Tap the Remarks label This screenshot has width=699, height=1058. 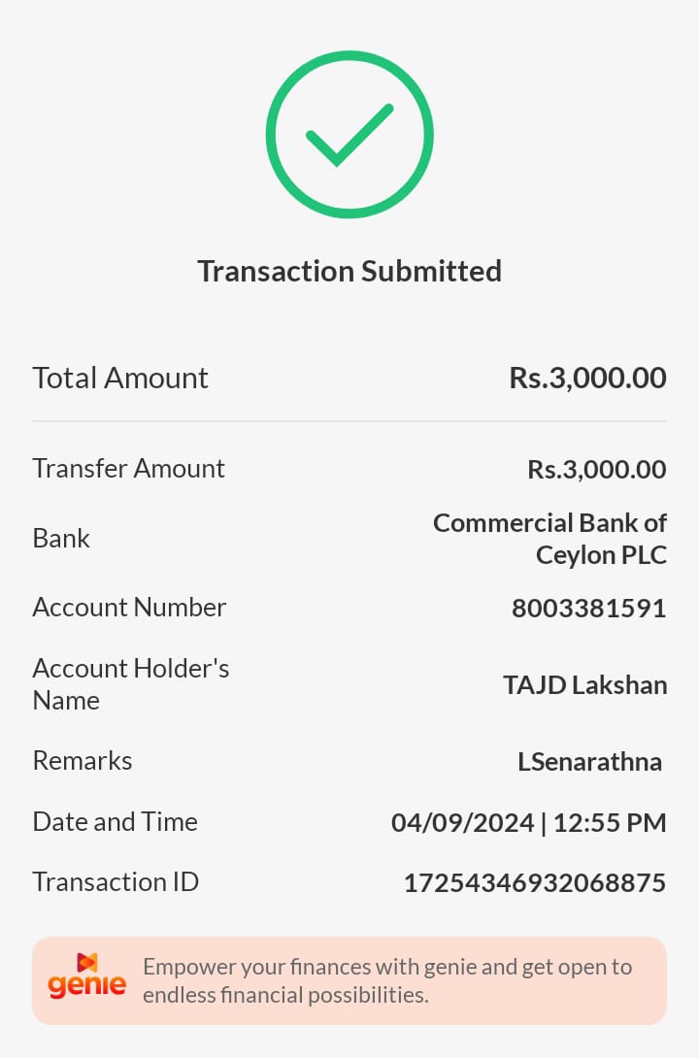point(83,760)
